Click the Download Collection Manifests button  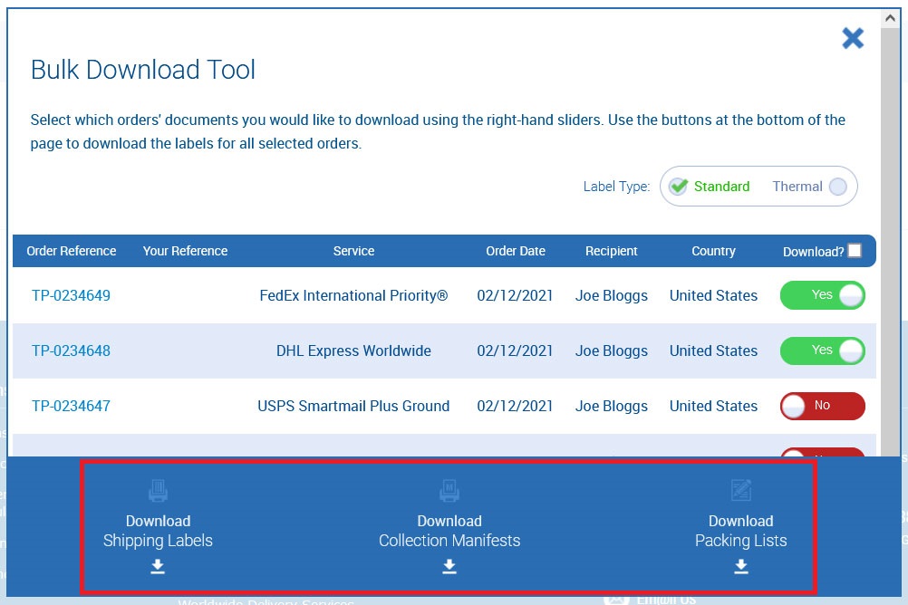point(449,527)
